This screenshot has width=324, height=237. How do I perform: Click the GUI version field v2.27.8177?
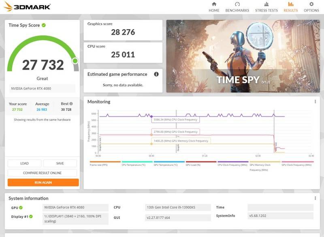pos(178,218)
